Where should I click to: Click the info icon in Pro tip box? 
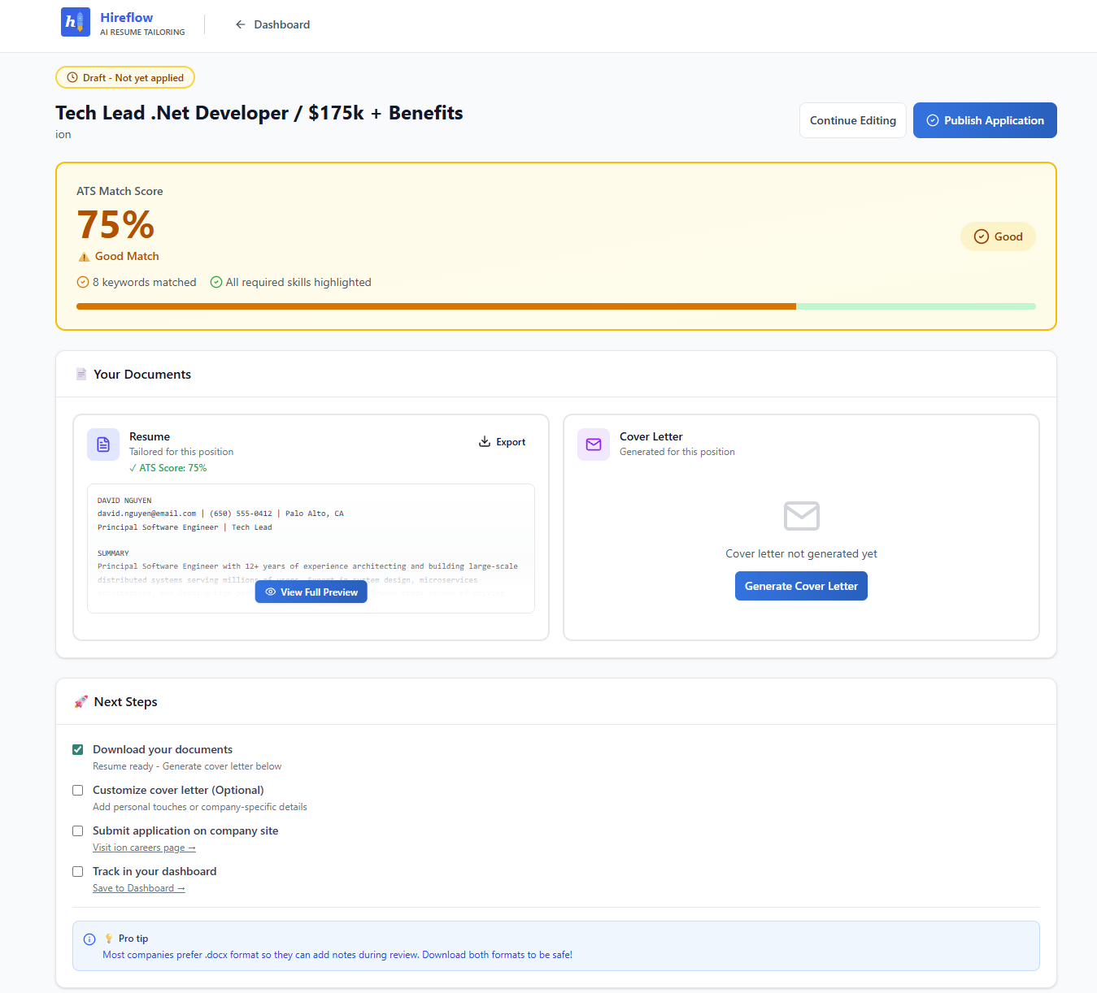[x=89, y=939]
